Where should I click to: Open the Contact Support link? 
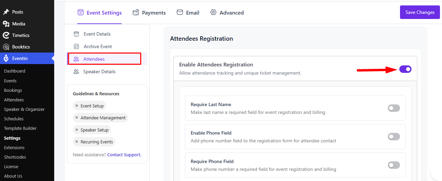[124, 155]
